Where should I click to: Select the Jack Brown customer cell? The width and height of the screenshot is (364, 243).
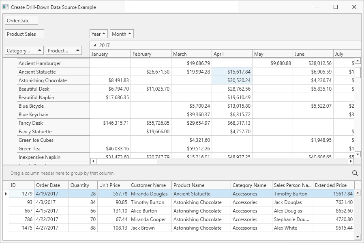coord(150,228)
